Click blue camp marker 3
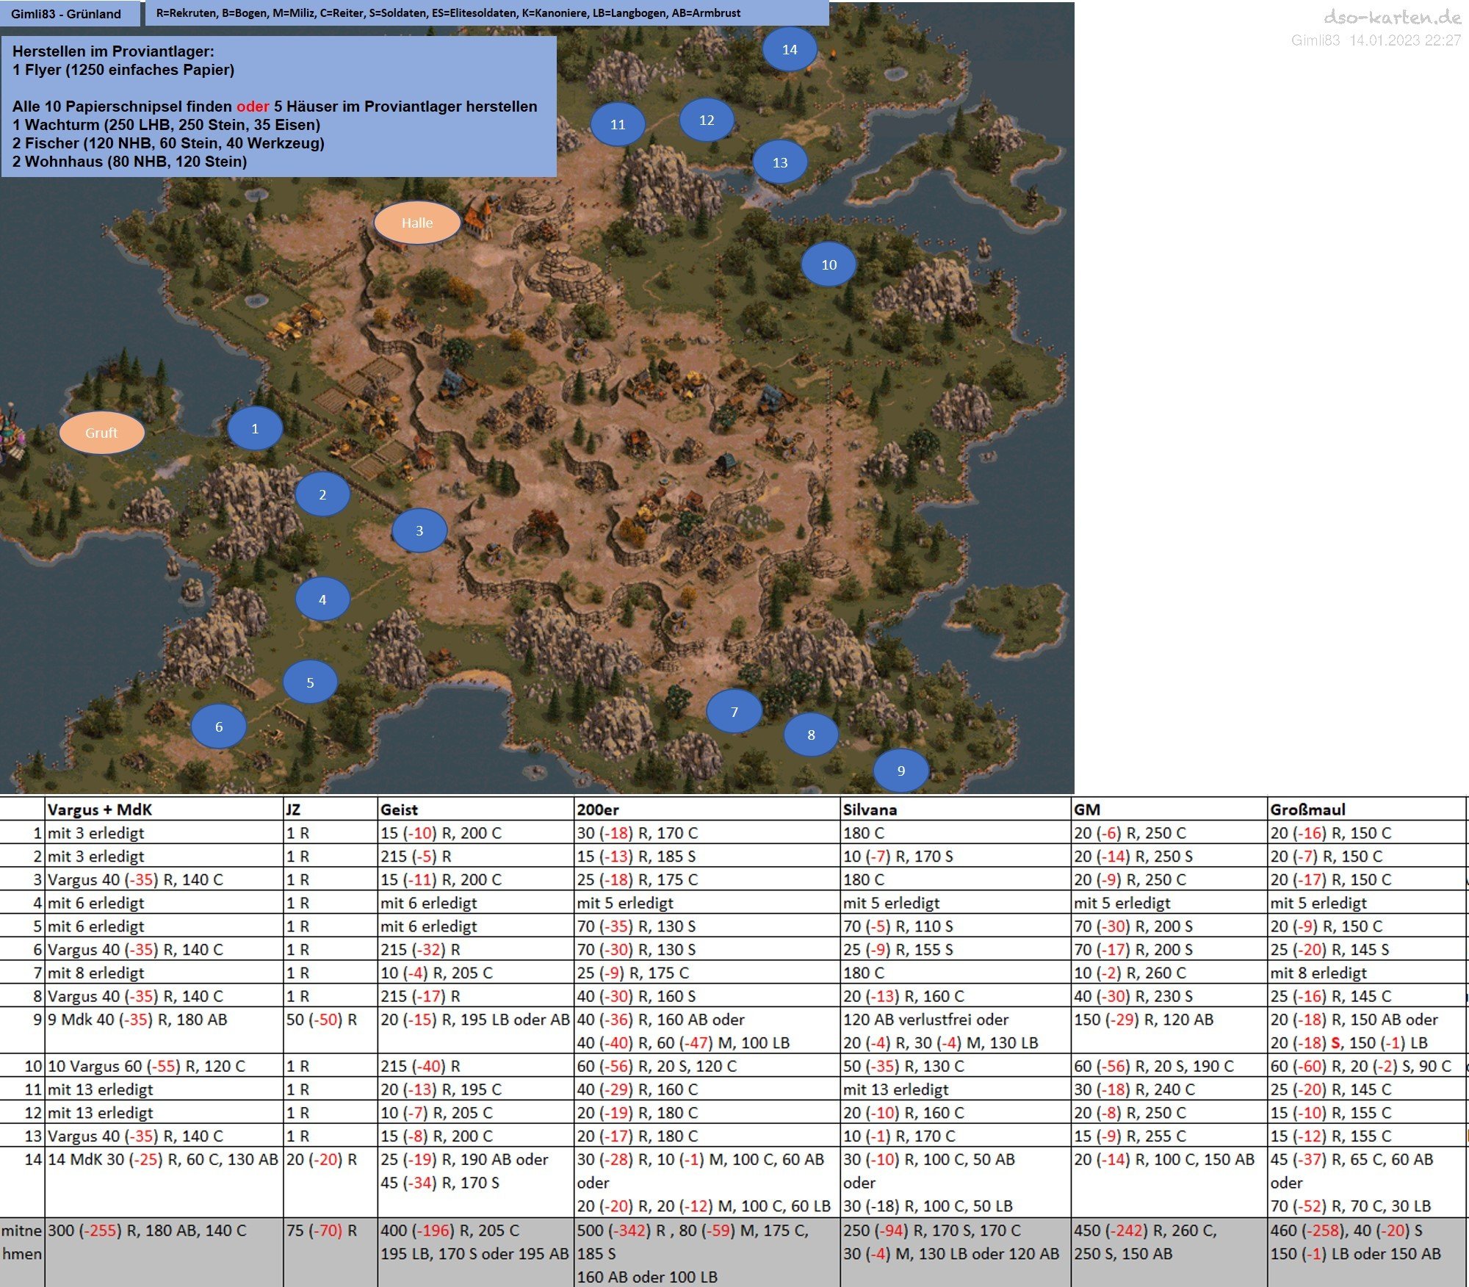1469x1287 pixels. [419, 530]
